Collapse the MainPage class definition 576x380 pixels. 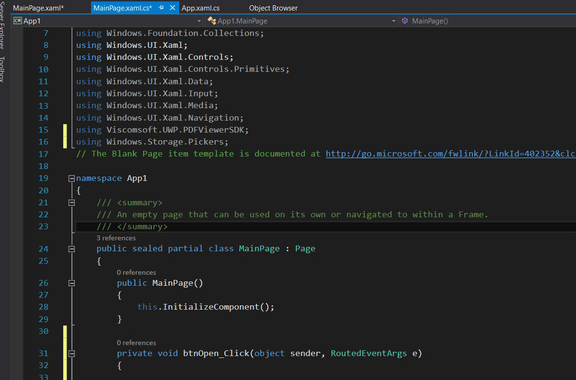coord(72,249)
